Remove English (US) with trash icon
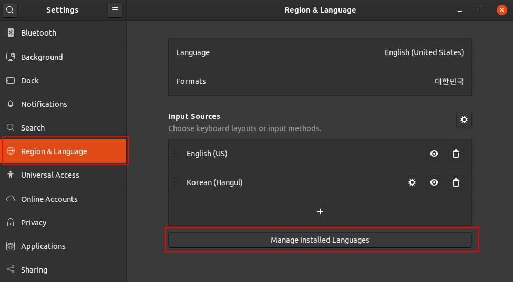This screenshot has width=513, height=282. pyautogui.click(x=456, y=154)
